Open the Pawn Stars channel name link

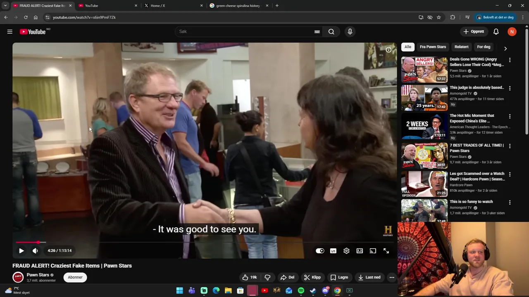[38, 275]
